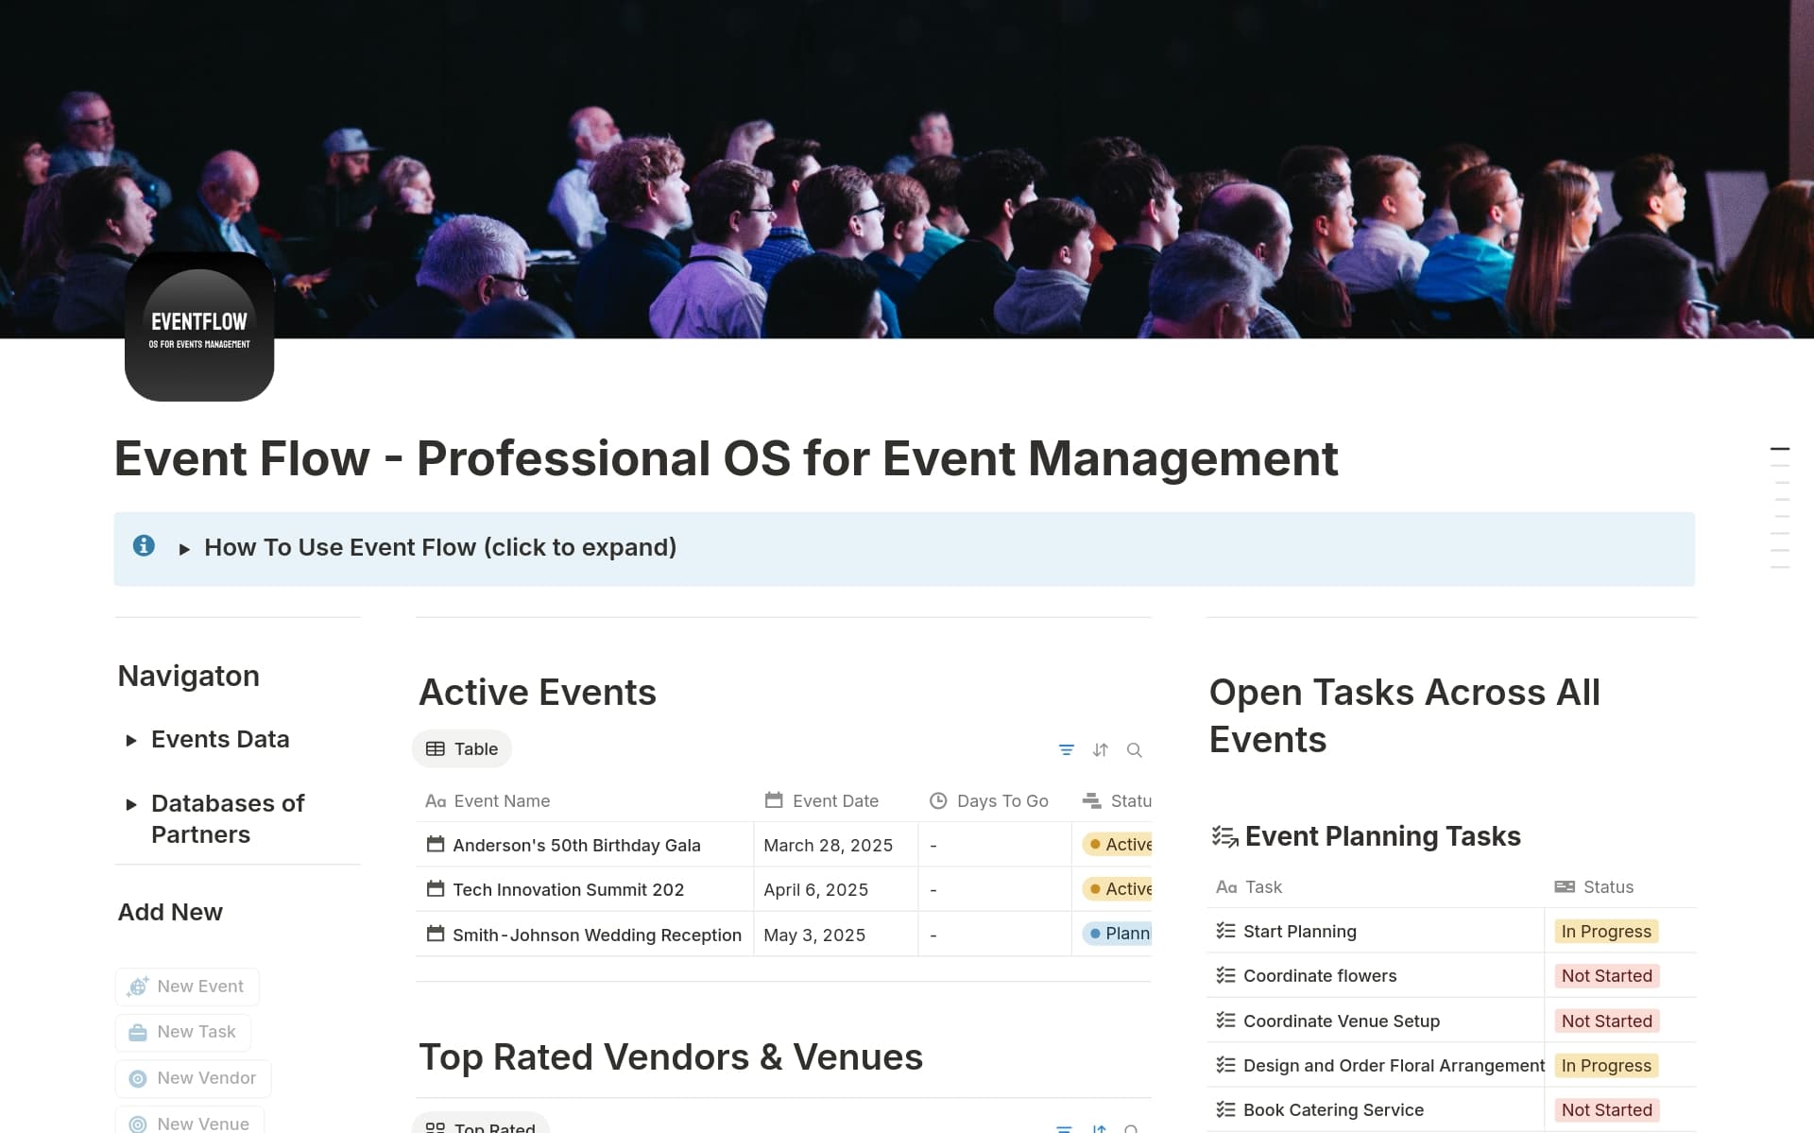Select the sort icon near Top Rated view
Screen dimensions: 1814x1133
[1100, 1130]
